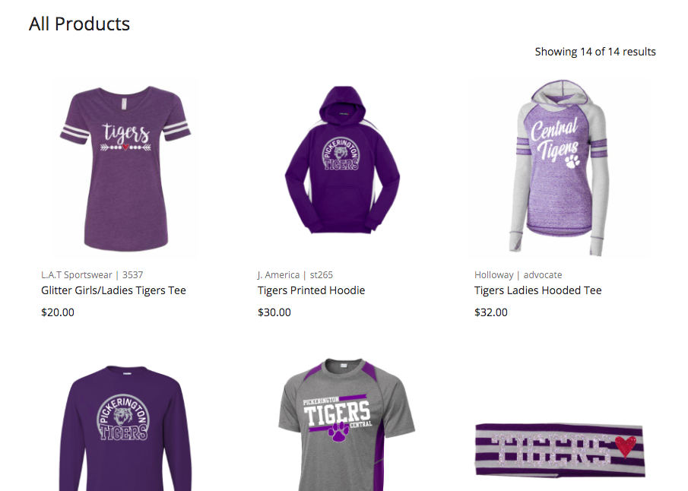
Task: Click the Tigers Printed Hoodie title
Action: click(311, 290)
